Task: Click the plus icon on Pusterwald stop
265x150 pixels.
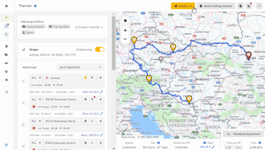Action: (x=92, y=143)
